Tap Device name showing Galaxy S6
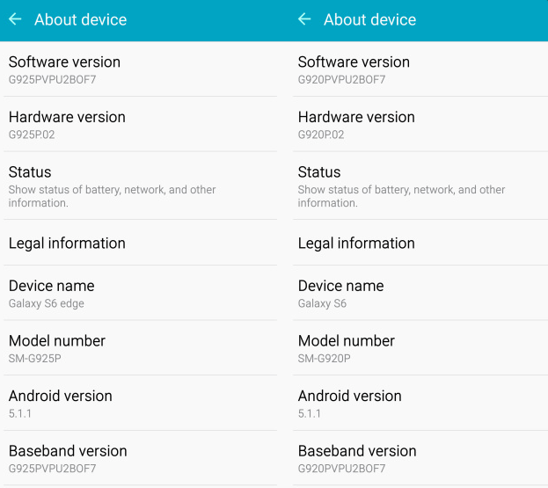 pos(420,294)
